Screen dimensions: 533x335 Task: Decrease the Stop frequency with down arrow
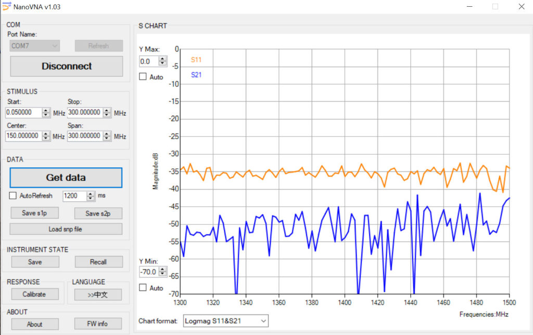[107, 115]
